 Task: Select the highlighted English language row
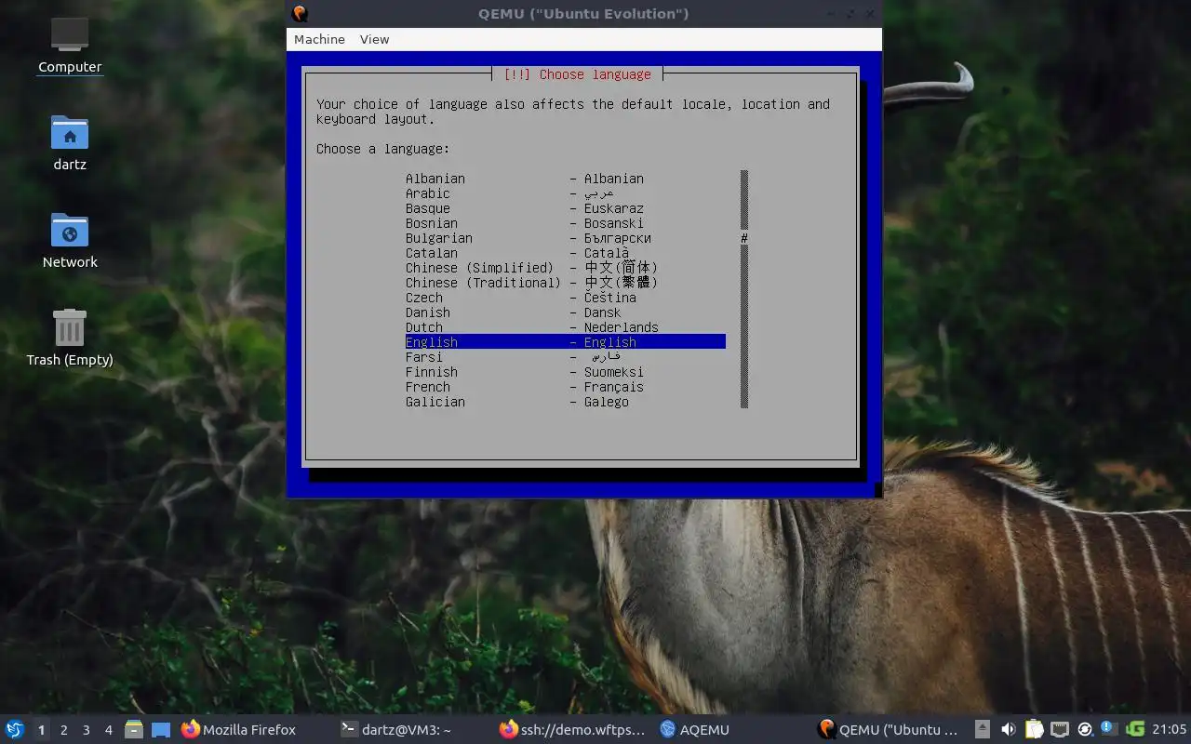(x=566, y=342)
